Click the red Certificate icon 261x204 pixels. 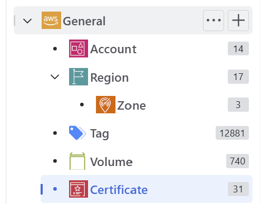79,189
